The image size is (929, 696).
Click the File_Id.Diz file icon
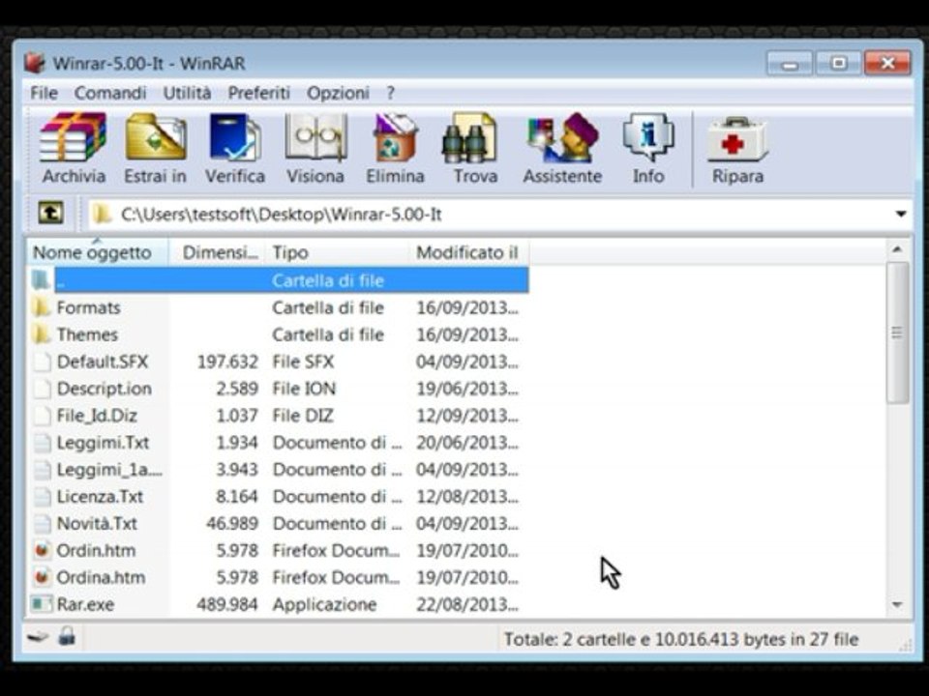[42, 416]
